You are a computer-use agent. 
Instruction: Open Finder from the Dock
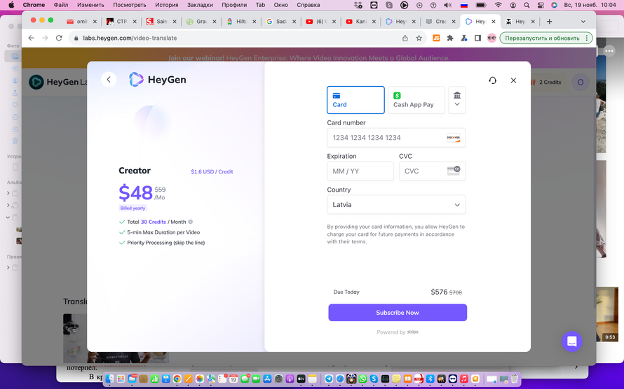(x=110, y=379)
